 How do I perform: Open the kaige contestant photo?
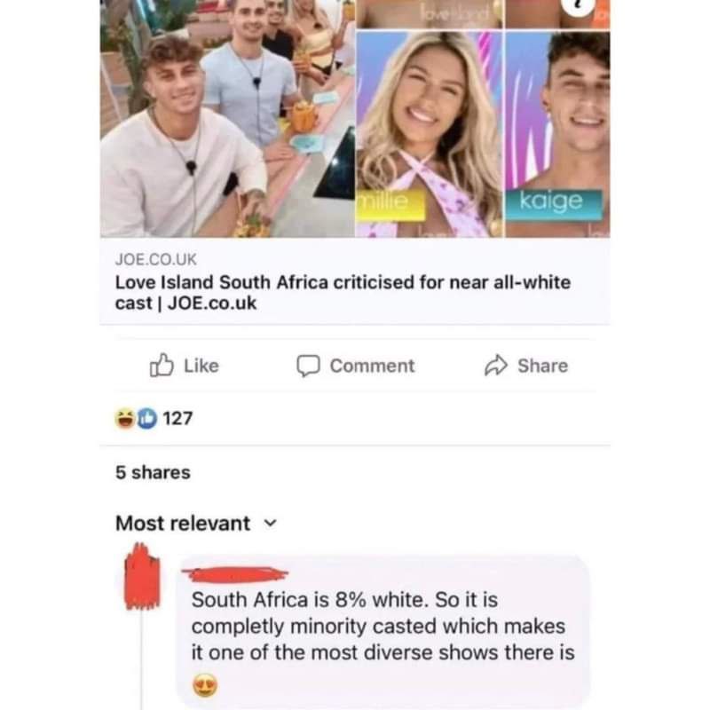pos(557,134)
